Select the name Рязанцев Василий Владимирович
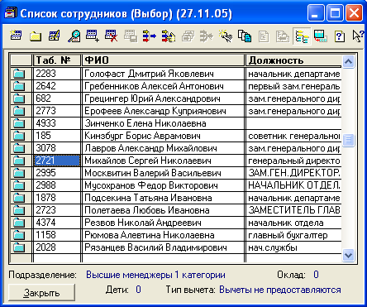This screenshot has width=367, height=307. coord(155,247)
